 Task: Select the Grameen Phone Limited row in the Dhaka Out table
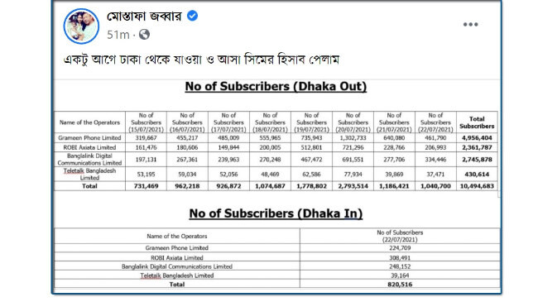(276, 138)
